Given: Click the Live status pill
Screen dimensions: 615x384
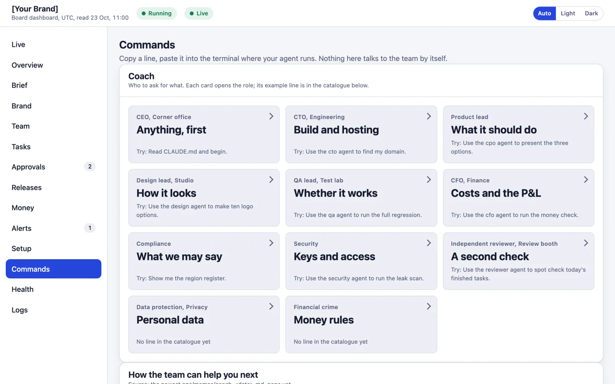Looking at the screenshot, I should 199,13.
